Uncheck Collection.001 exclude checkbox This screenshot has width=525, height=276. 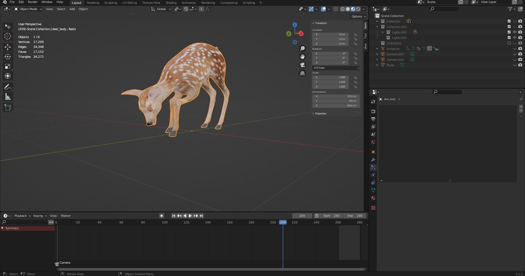(x=509, y=27)
